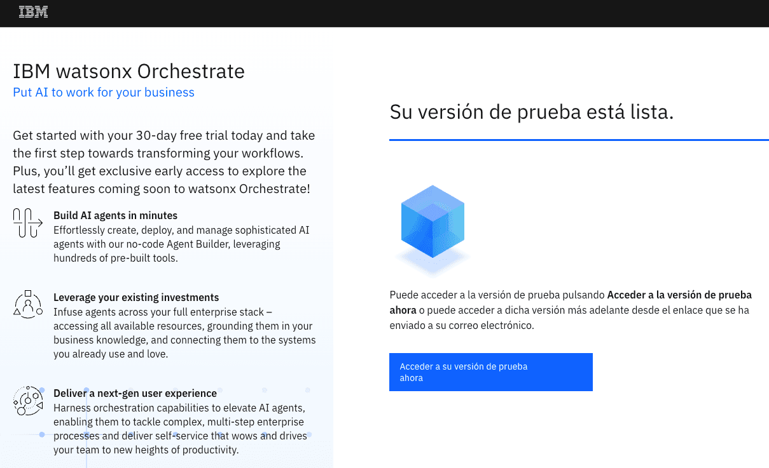Click the bold Acceder a la versión de prueba text
The width and height of the screenshot is (769, 468).
[679, 295]
